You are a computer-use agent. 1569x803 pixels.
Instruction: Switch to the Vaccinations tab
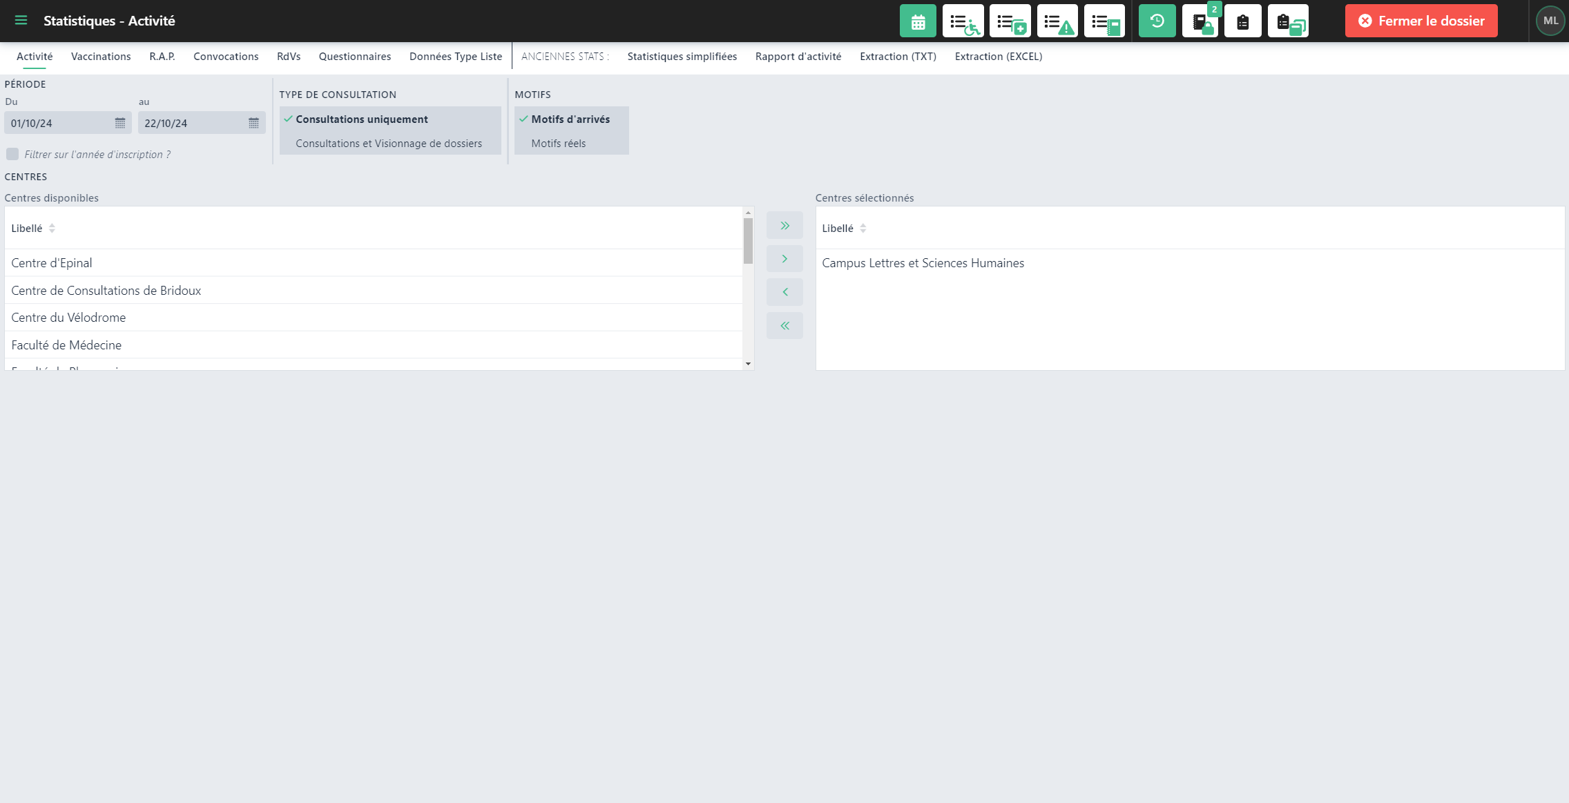101,57
